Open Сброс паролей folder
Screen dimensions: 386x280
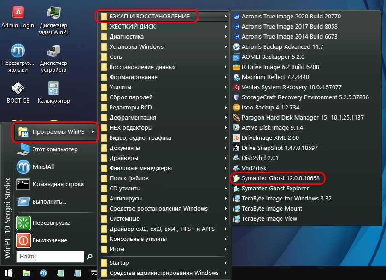(x=164, y=97)
